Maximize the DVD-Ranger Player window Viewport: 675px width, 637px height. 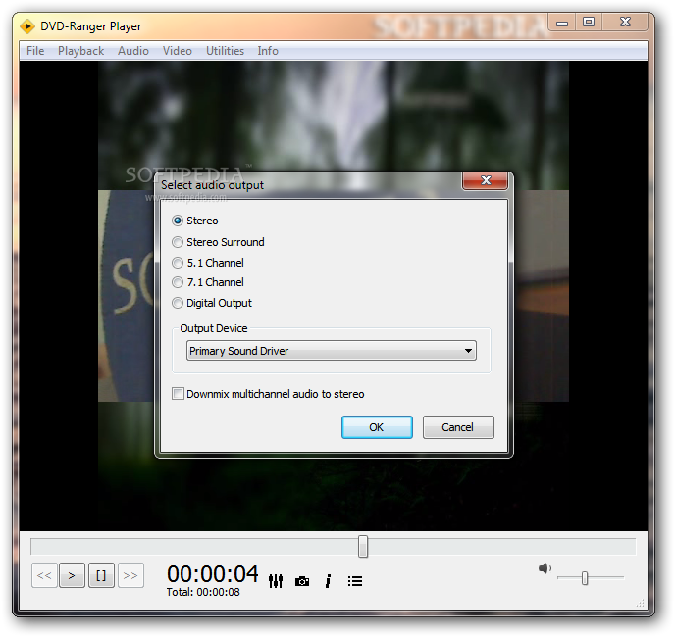(589, 22)
